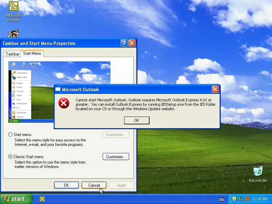The width and height of the screenshot is (272, 204).
Task: Click the help question mark button in Properties
Action: (124, 43)
